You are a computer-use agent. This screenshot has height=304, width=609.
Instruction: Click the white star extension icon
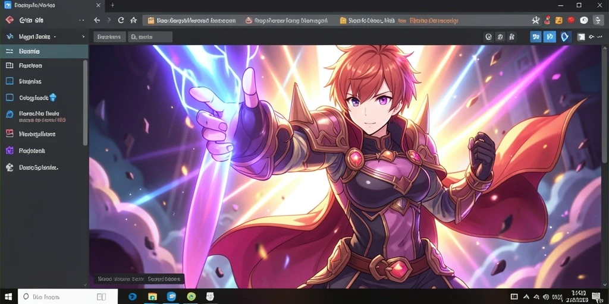point(536,20)
